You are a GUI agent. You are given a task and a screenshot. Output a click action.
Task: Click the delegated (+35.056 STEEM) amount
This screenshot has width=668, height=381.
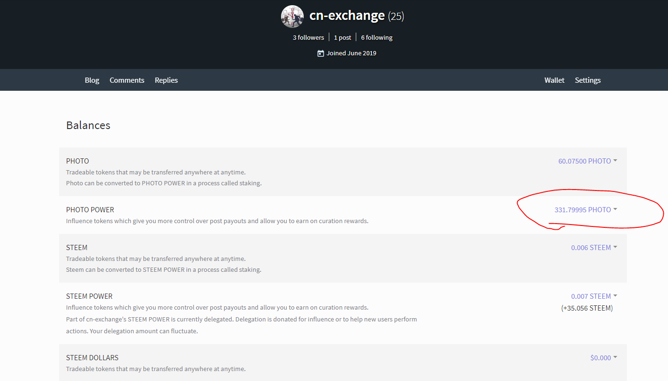pos(587,308)
